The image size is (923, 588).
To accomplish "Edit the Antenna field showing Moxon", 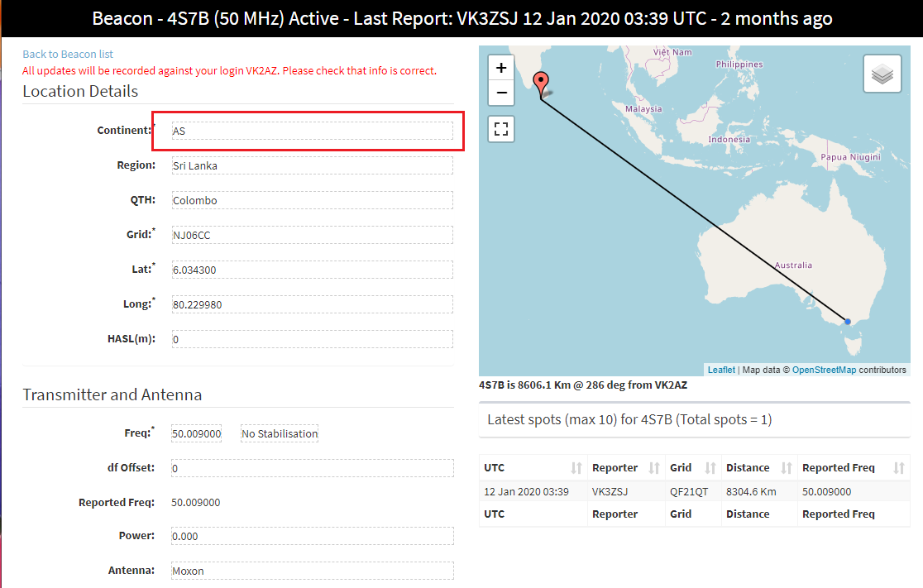I will pos(312,571).
